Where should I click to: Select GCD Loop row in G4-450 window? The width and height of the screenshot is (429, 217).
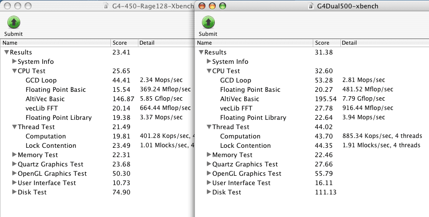point(97,80)
